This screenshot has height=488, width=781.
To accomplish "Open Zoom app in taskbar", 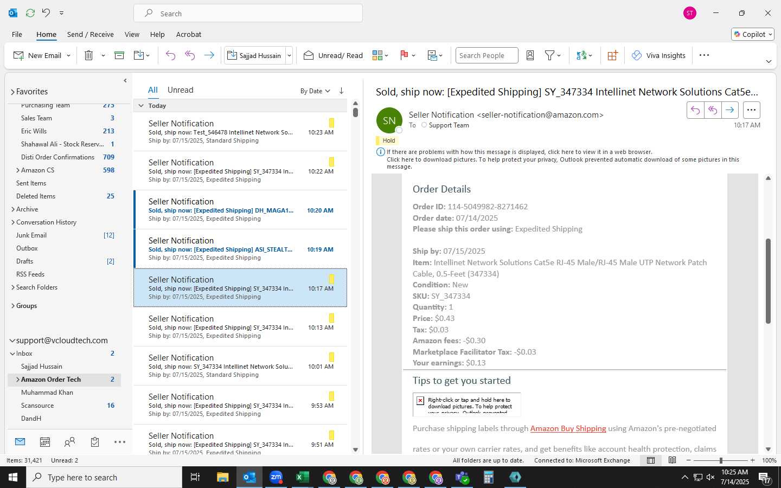I will point(276,477).
